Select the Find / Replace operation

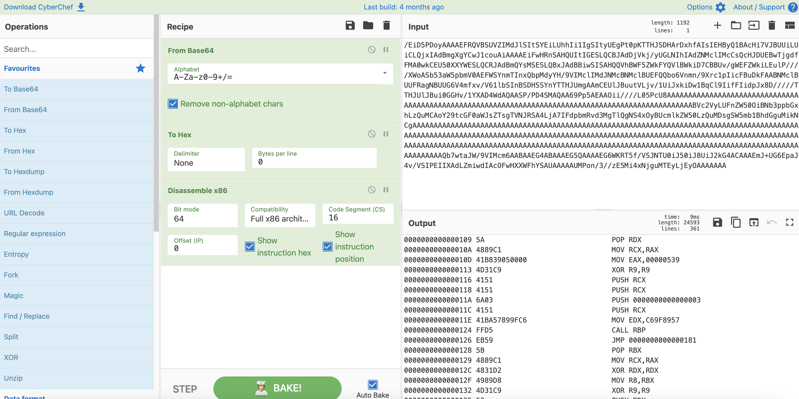point(77,316)
